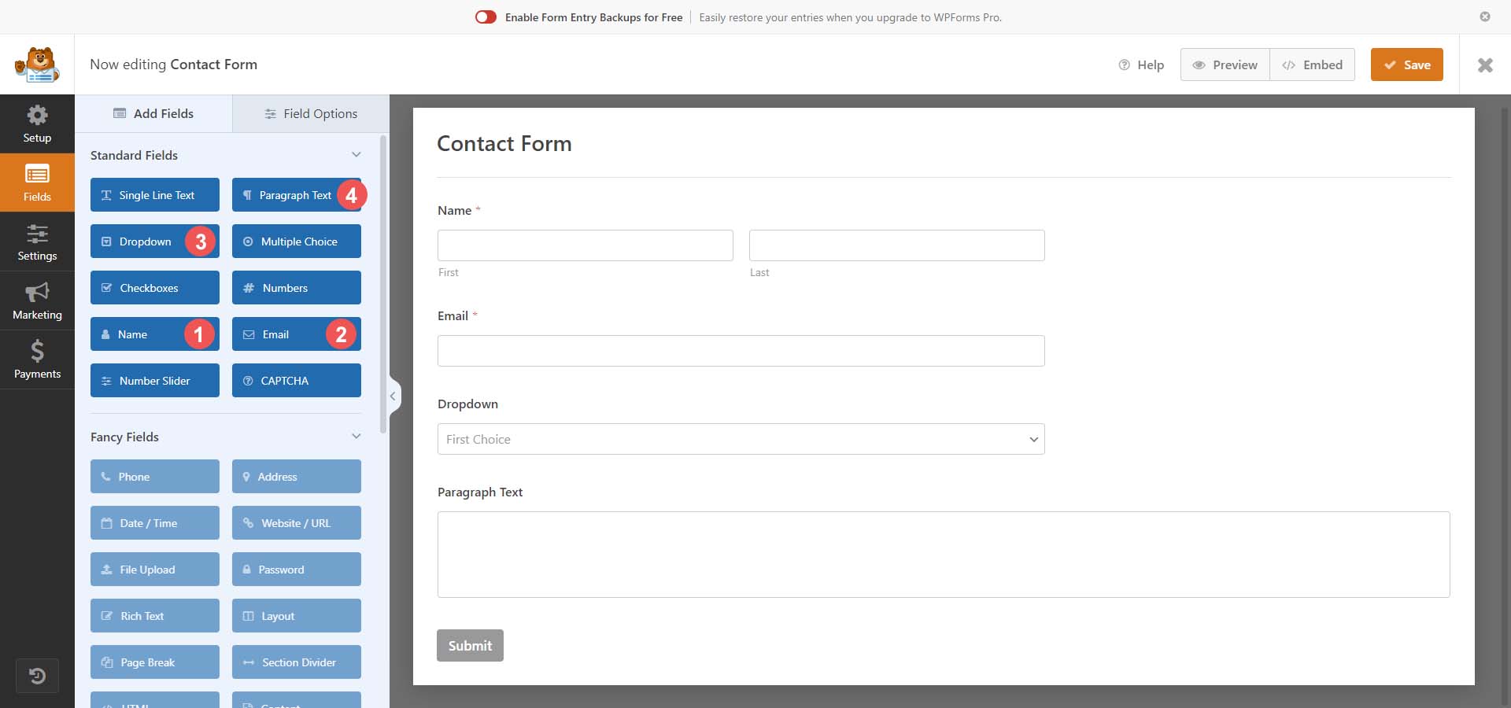Save the contact form
Viewport: 1511px width, 708px height.
(1406, 65)
